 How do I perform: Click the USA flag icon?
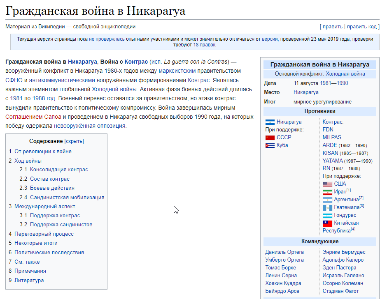327,184
